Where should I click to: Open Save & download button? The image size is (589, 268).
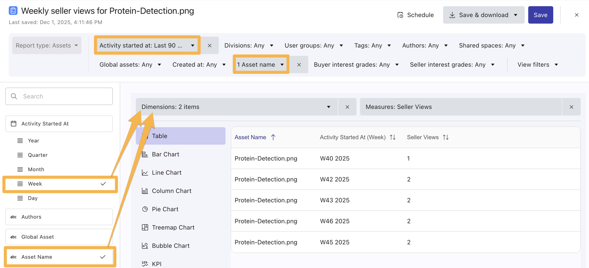click(483, 15)
